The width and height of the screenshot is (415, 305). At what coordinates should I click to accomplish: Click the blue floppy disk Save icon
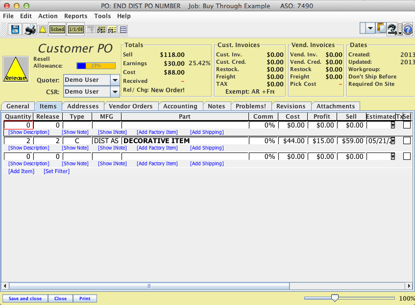15,29
